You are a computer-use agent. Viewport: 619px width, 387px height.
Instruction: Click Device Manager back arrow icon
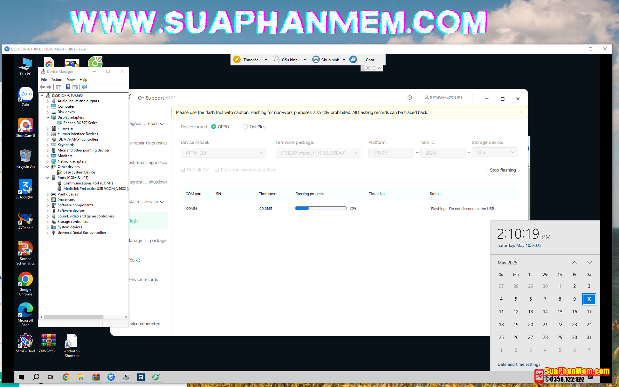(42, 87)
